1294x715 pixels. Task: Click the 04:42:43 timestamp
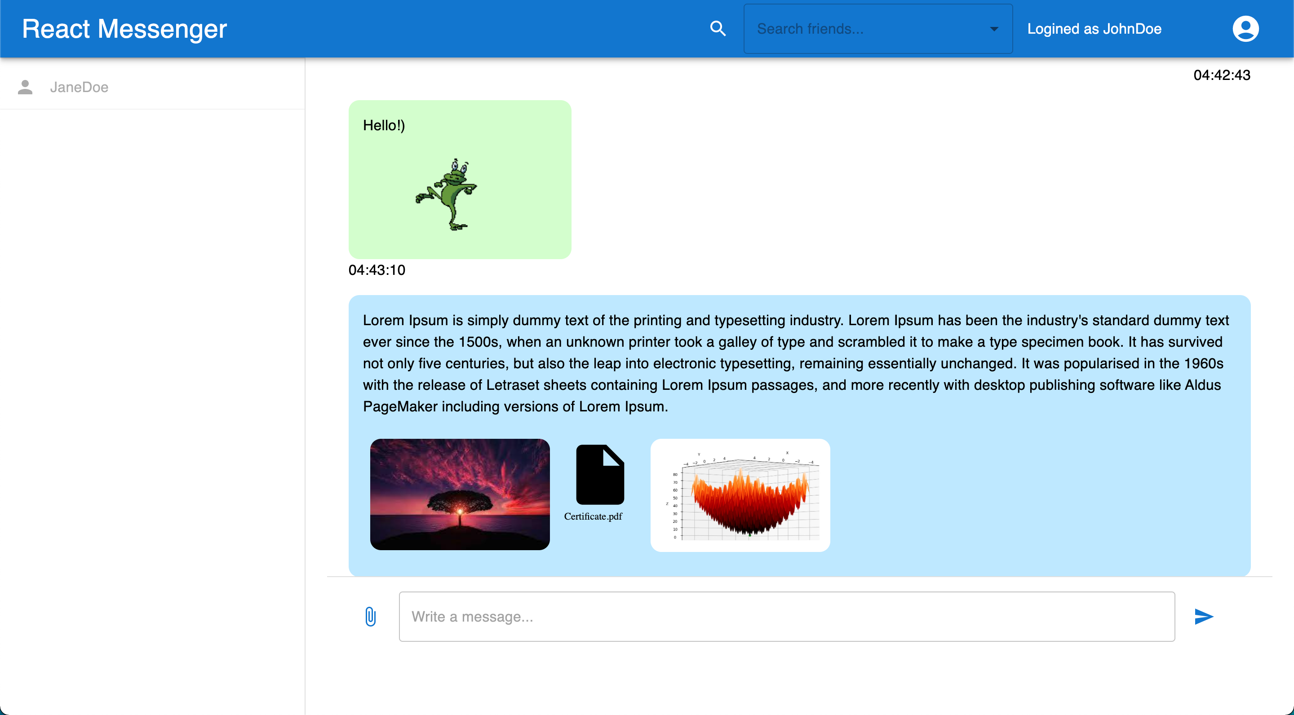tap(1222, 75)
